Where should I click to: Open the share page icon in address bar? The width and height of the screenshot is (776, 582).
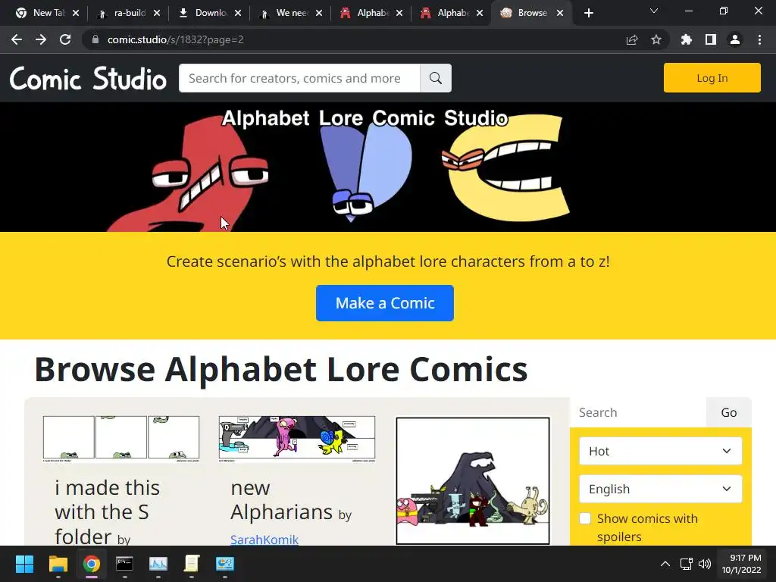[632, 39]
